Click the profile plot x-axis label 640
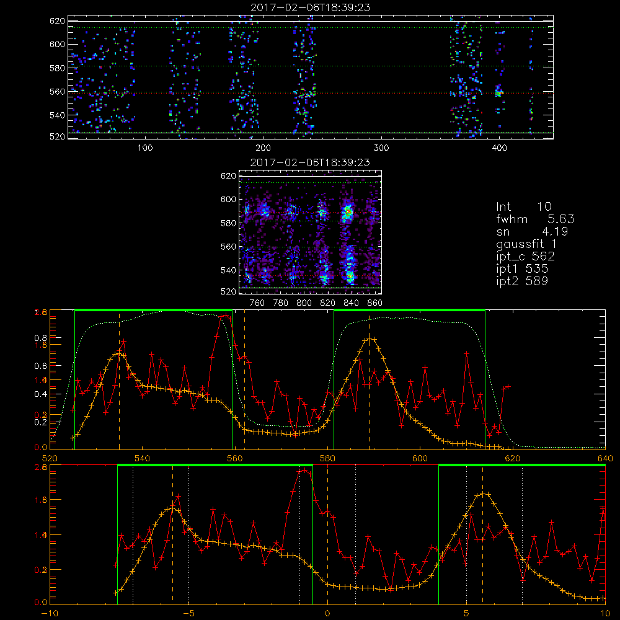This screenshot has width=620, height=620. 605,459
